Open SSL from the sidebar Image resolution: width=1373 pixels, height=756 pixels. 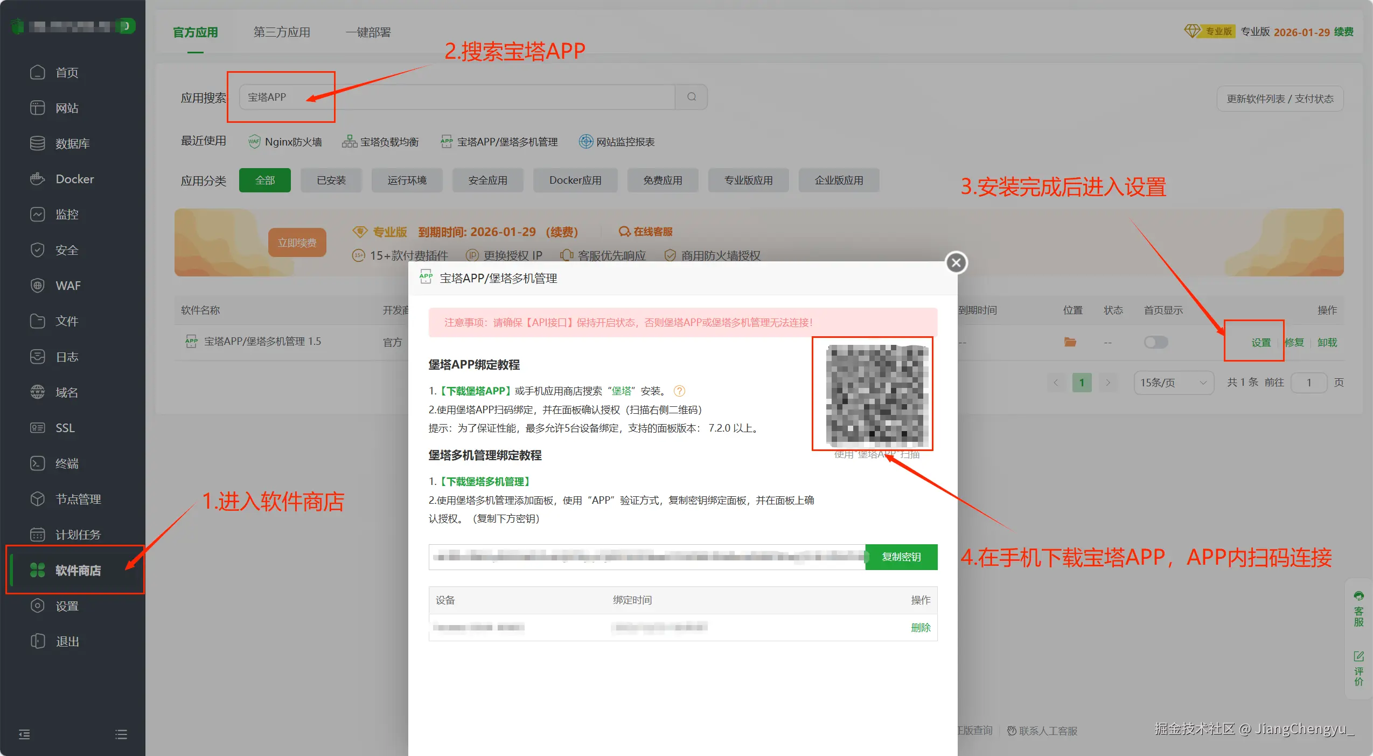click(65, 428)
